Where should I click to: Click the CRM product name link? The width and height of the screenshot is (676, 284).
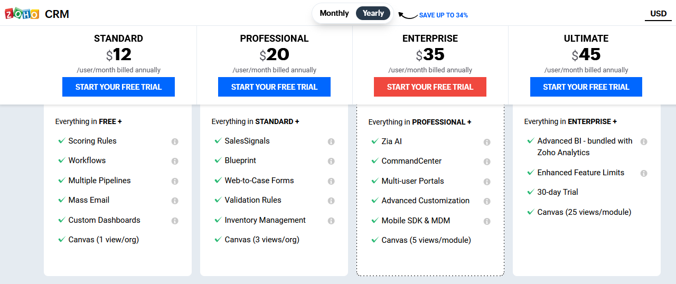(57, 14)
